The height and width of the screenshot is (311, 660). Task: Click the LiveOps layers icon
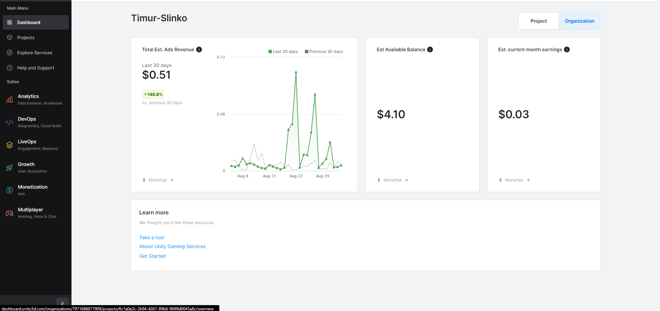[10, 145]
